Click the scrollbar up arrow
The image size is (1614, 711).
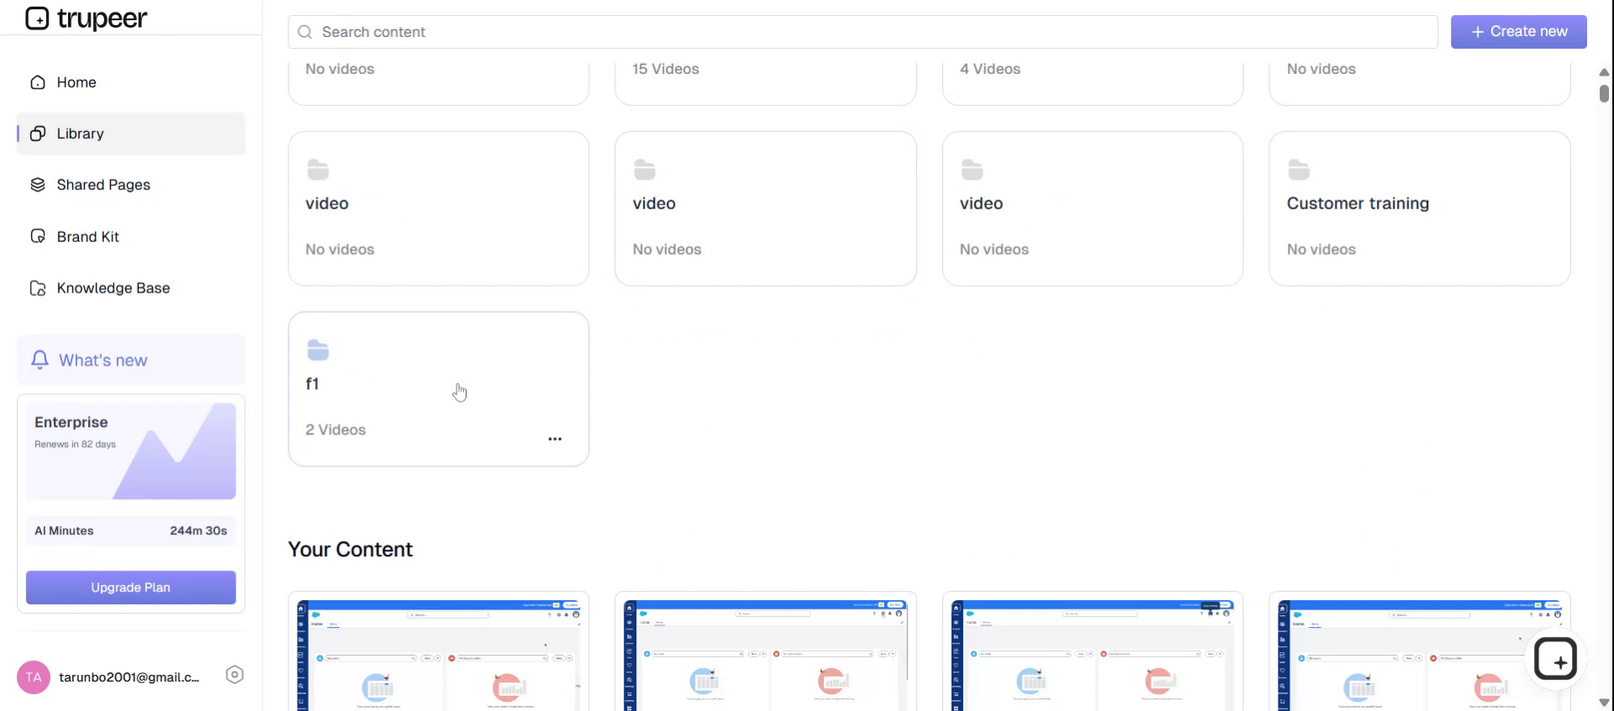[1604, 72]
